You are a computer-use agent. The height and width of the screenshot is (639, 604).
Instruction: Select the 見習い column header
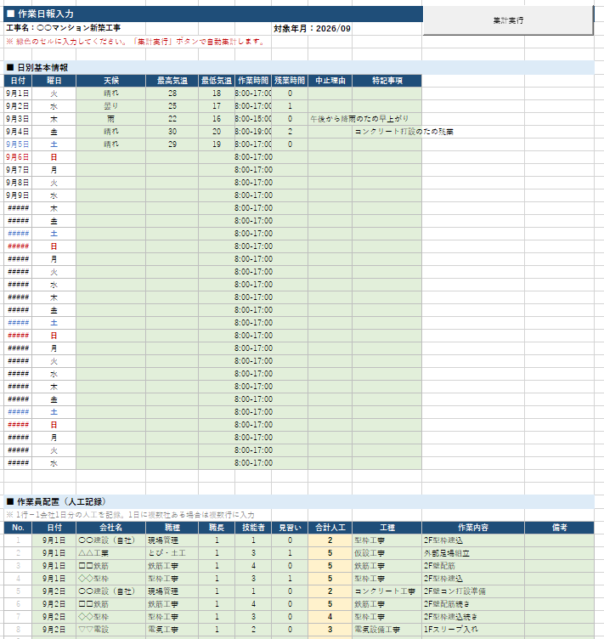point(290,528)
